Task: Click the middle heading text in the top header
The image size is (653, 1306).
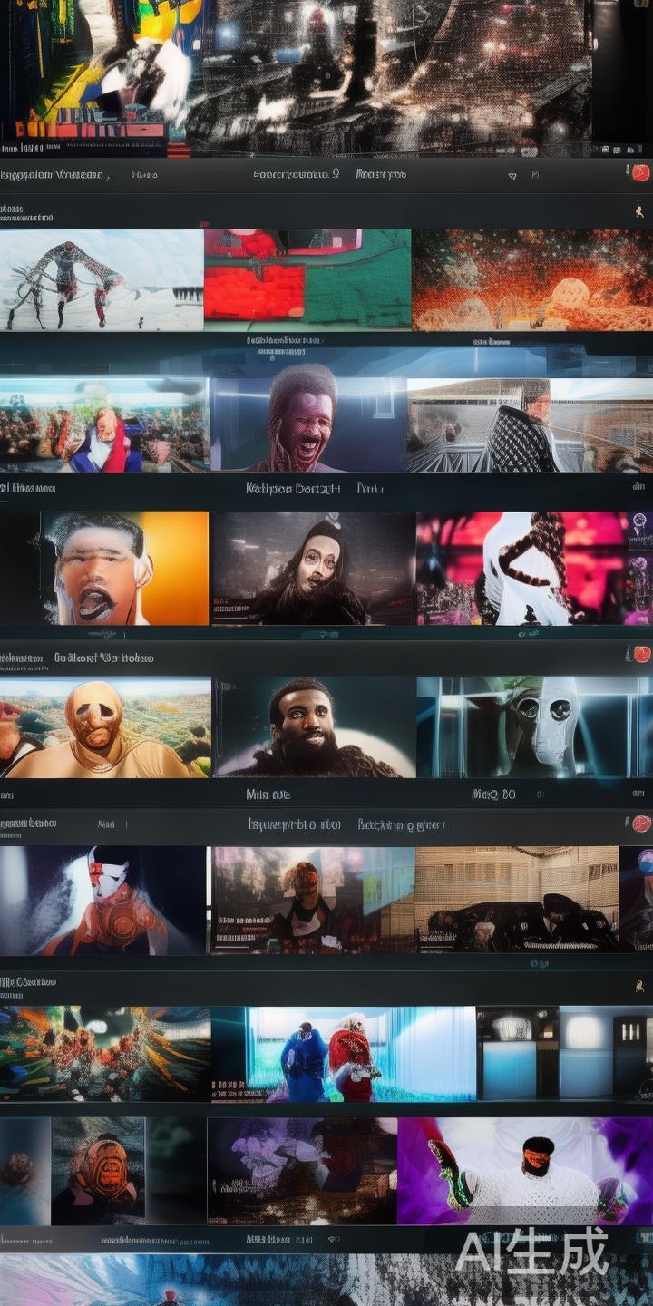Action: click(296, 174)
